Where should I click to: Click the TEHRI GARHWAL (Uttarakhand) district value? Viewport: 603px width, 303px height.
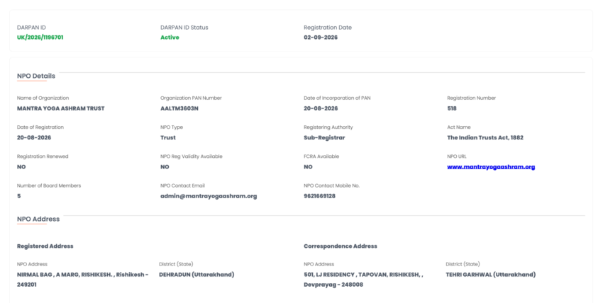pos(490,275)
